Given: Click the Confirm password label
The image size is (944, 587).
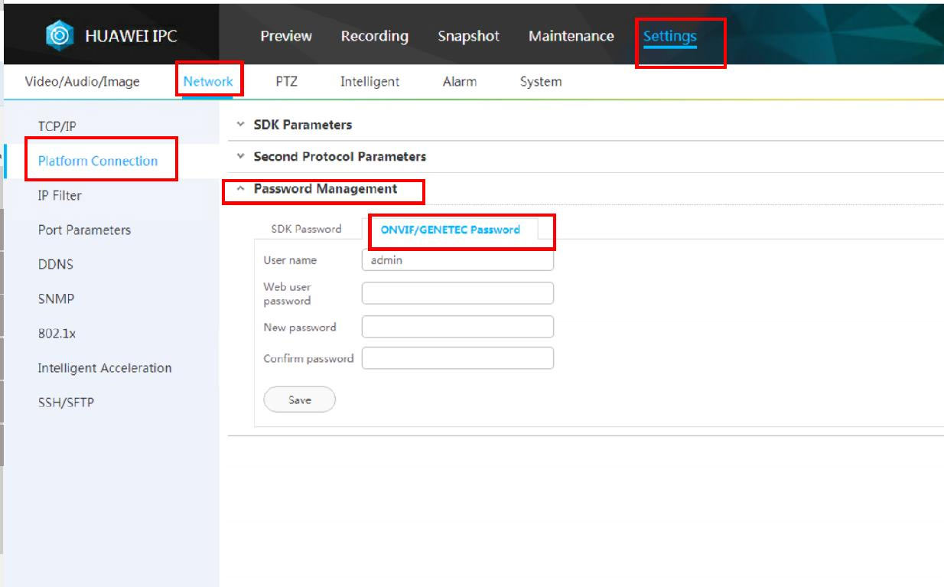Looking at the screenshot, I should (x=308, y=358).
